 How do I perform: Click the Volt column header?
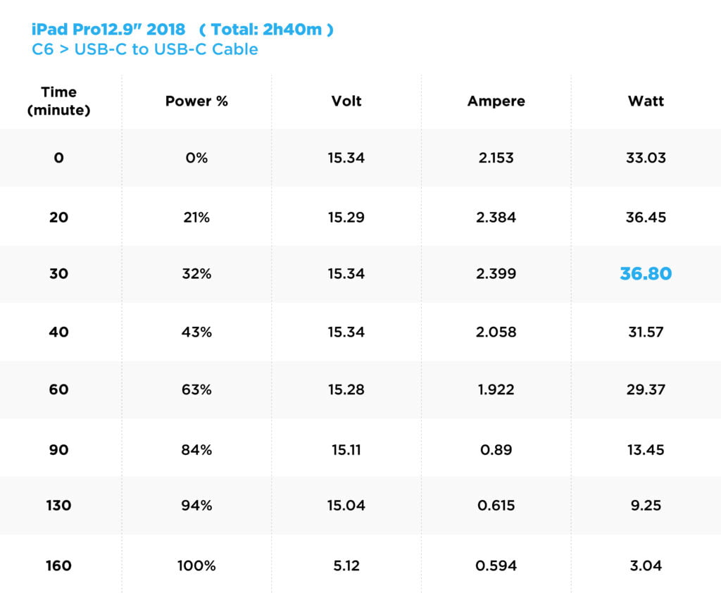tap(346, 101)
